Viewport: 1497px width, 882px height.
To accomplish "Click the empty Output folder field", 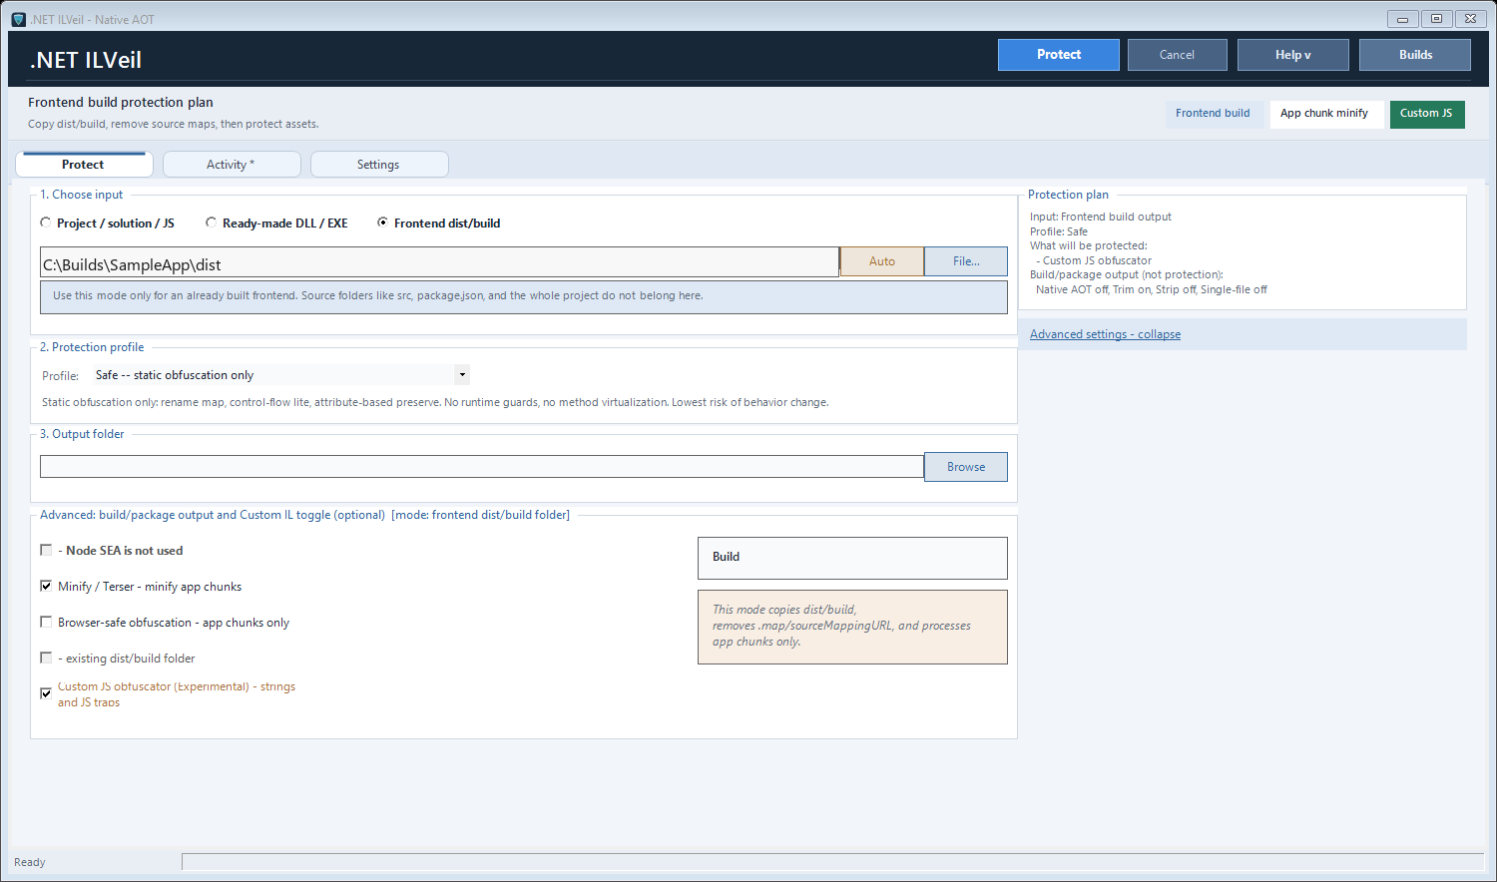I will click(x=482, y=467).
